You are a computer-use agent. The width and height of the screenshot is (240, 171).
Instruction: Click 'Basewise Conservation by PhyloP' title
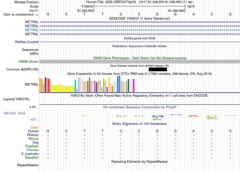point(139,107)
